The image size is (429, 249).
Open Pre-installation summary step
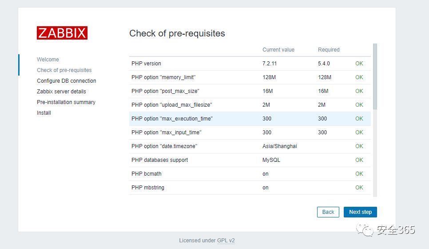pyautogui.click(x=66, y=102)
